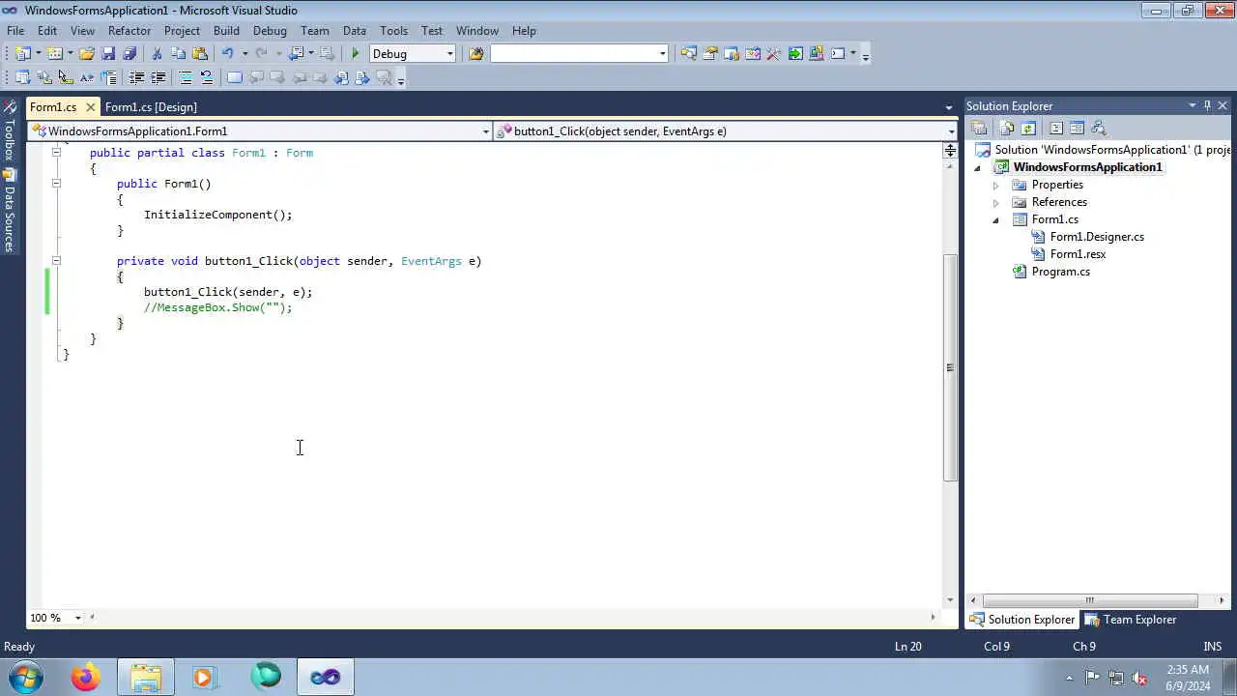Comment out the selected lines icon

(185, 77)
